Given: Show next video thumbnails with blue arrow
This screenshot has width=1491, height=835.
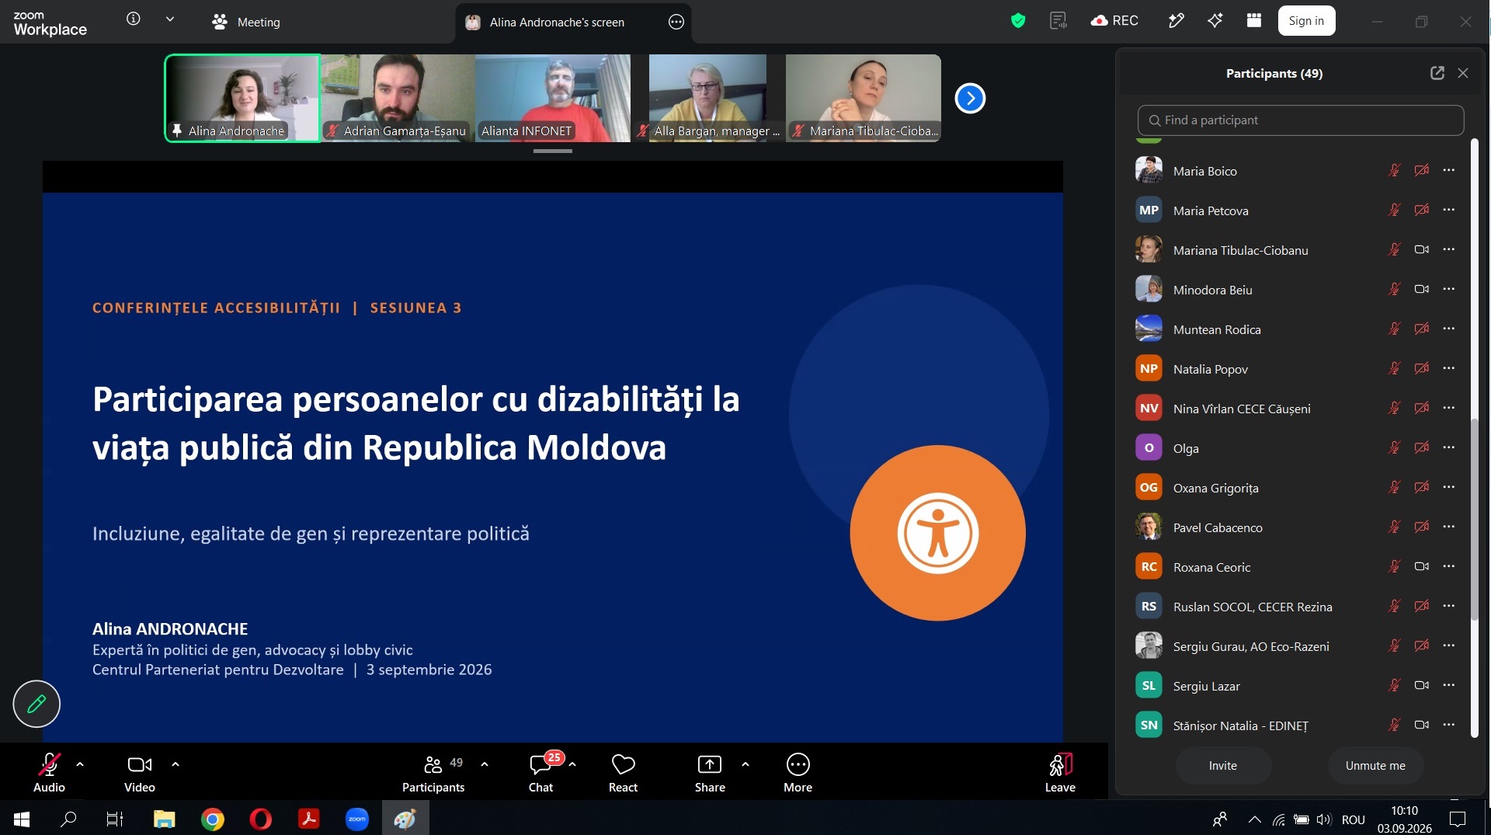Looking at the screenshot, I should (x=970, y=99).
